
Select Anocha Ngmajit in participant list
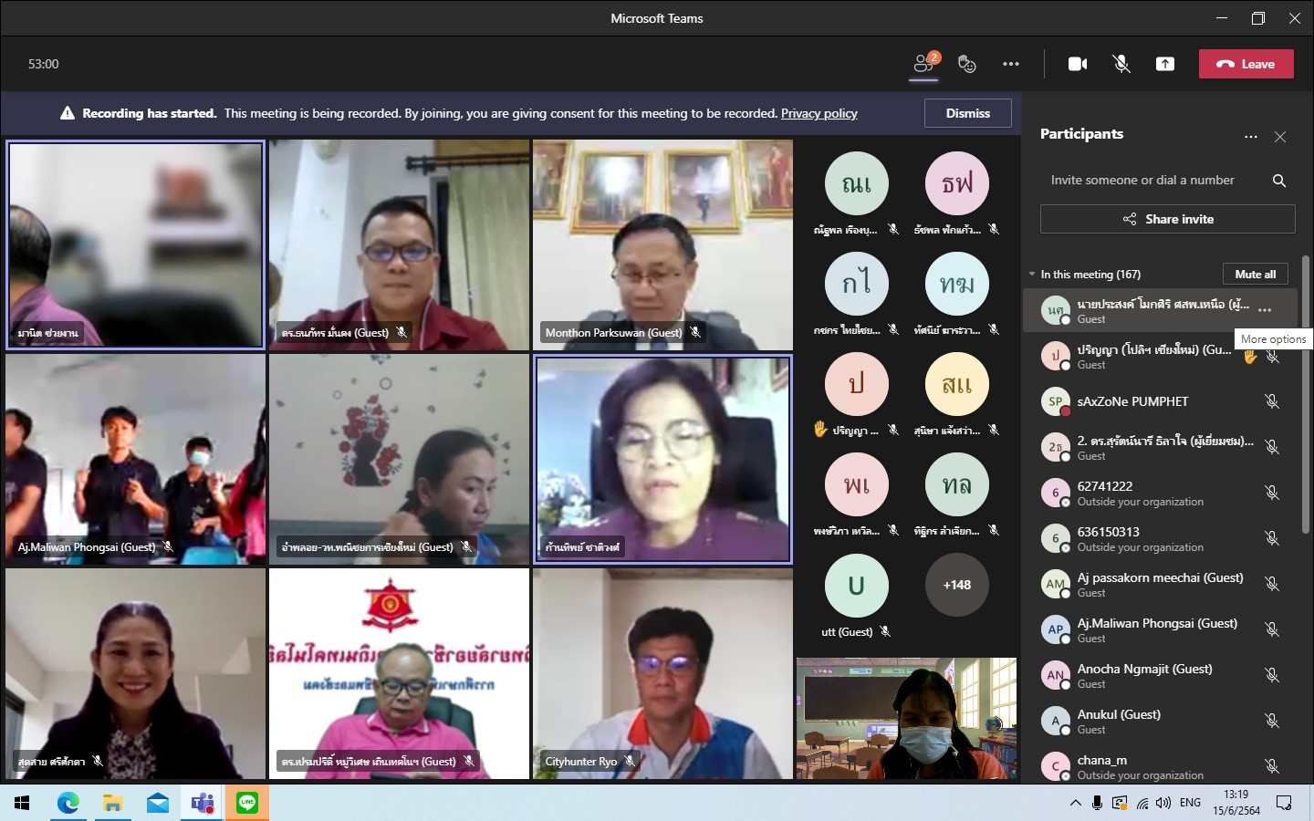[1144, 675]
